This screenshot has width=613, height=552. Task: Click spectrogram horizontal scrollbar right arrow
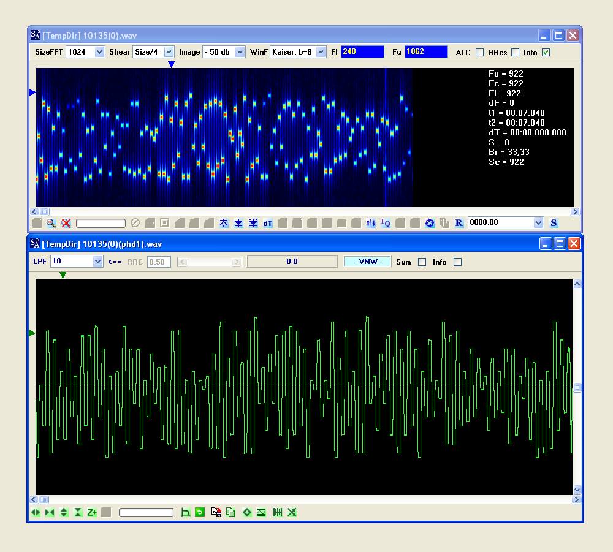tap(575, 212)
